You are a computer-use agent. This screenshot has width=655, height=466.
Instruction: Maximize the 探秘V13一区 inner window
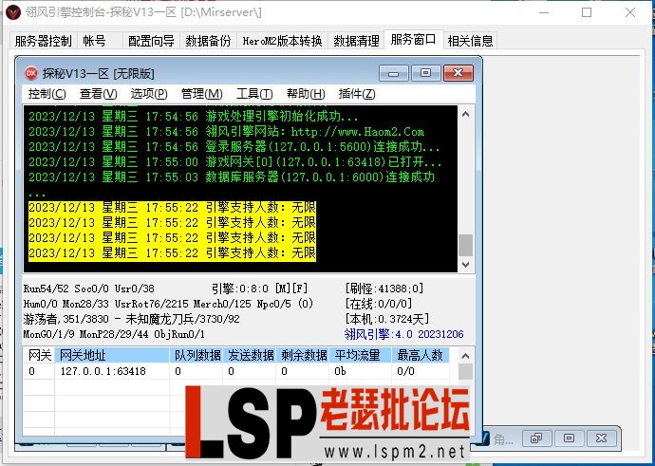point(425,73)
